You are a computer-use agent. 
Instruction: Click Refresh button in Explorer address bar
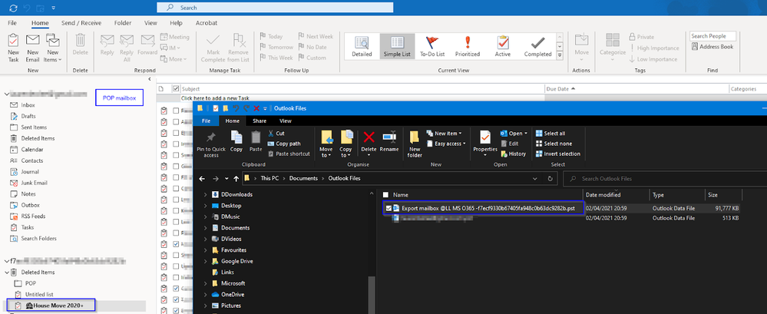[x=550, y=179]
